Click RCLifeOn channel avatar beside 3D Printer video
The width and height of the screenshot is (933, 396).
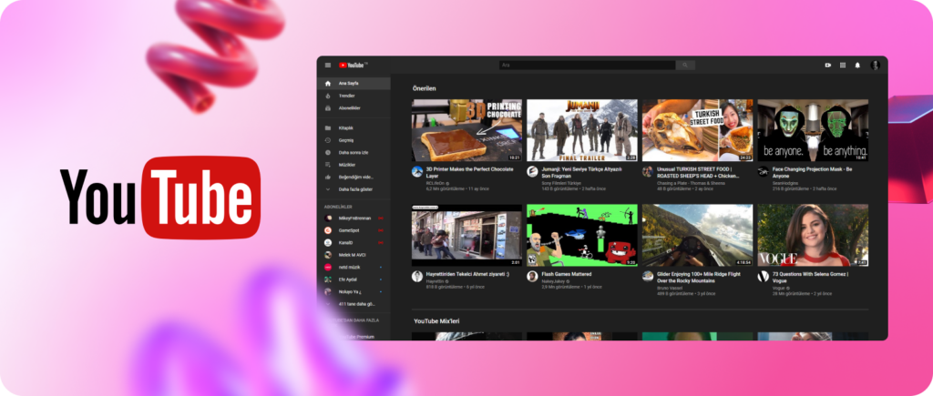point(417,171)
